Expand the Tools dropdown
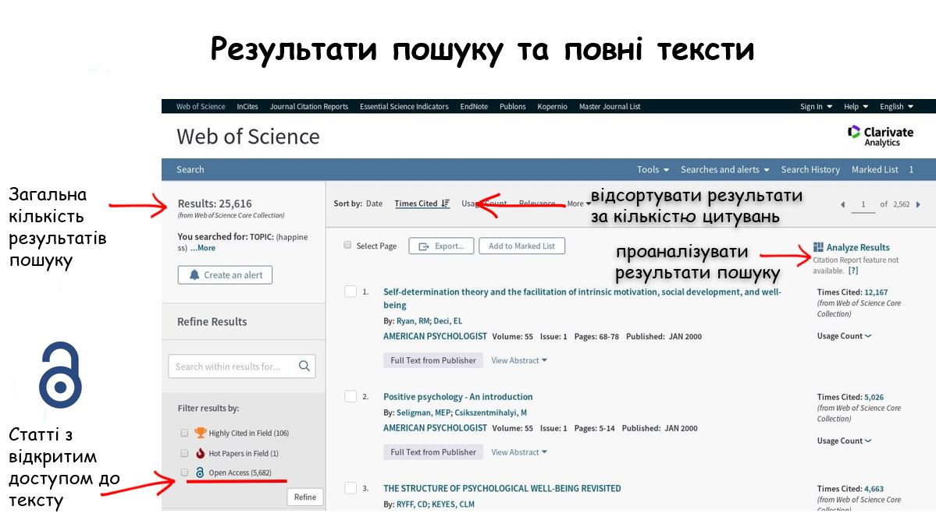Screen dimensions: 936x524 pyautogui.click(x=653, y=169)
